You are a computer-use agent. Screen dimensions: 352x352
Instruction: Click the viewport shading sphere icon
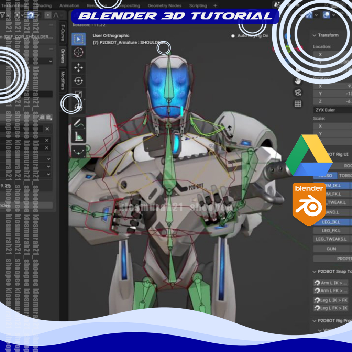click(326, 15)
